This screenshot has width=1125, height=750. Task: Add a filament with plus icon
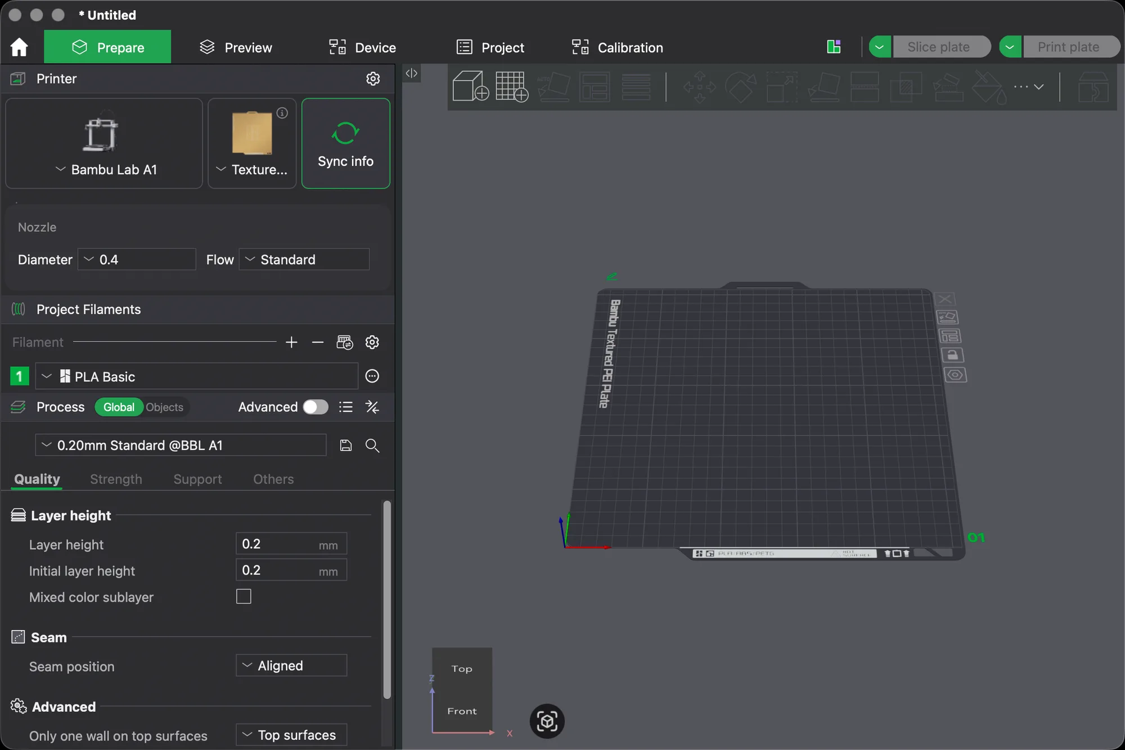tap(291, 342)
